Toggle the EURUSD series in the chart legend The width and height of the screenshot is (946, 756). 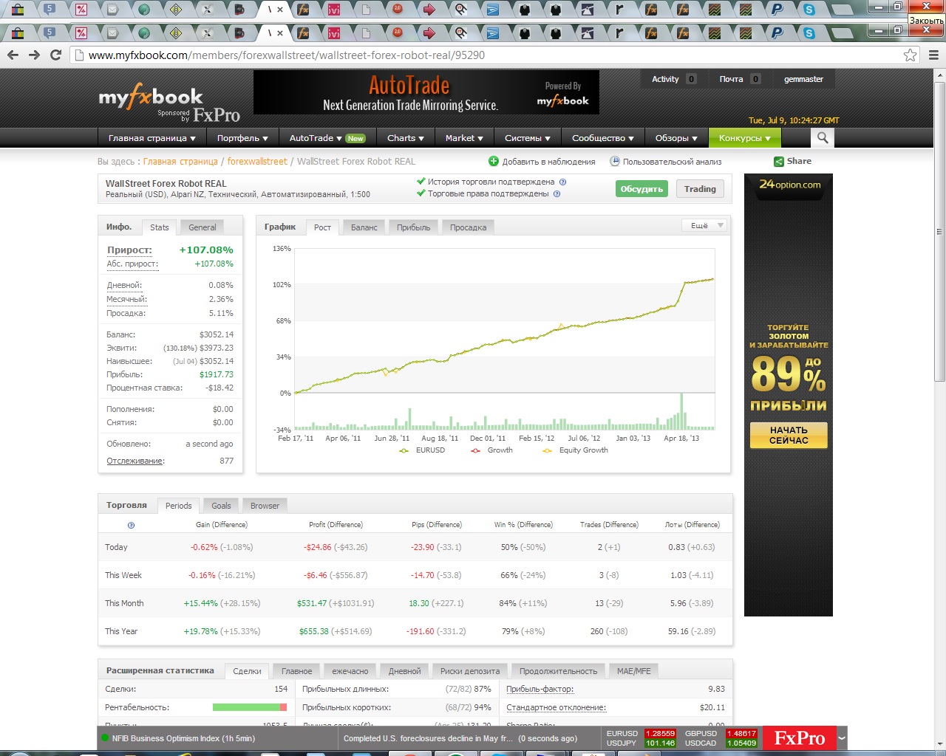(x=422, y=450)
